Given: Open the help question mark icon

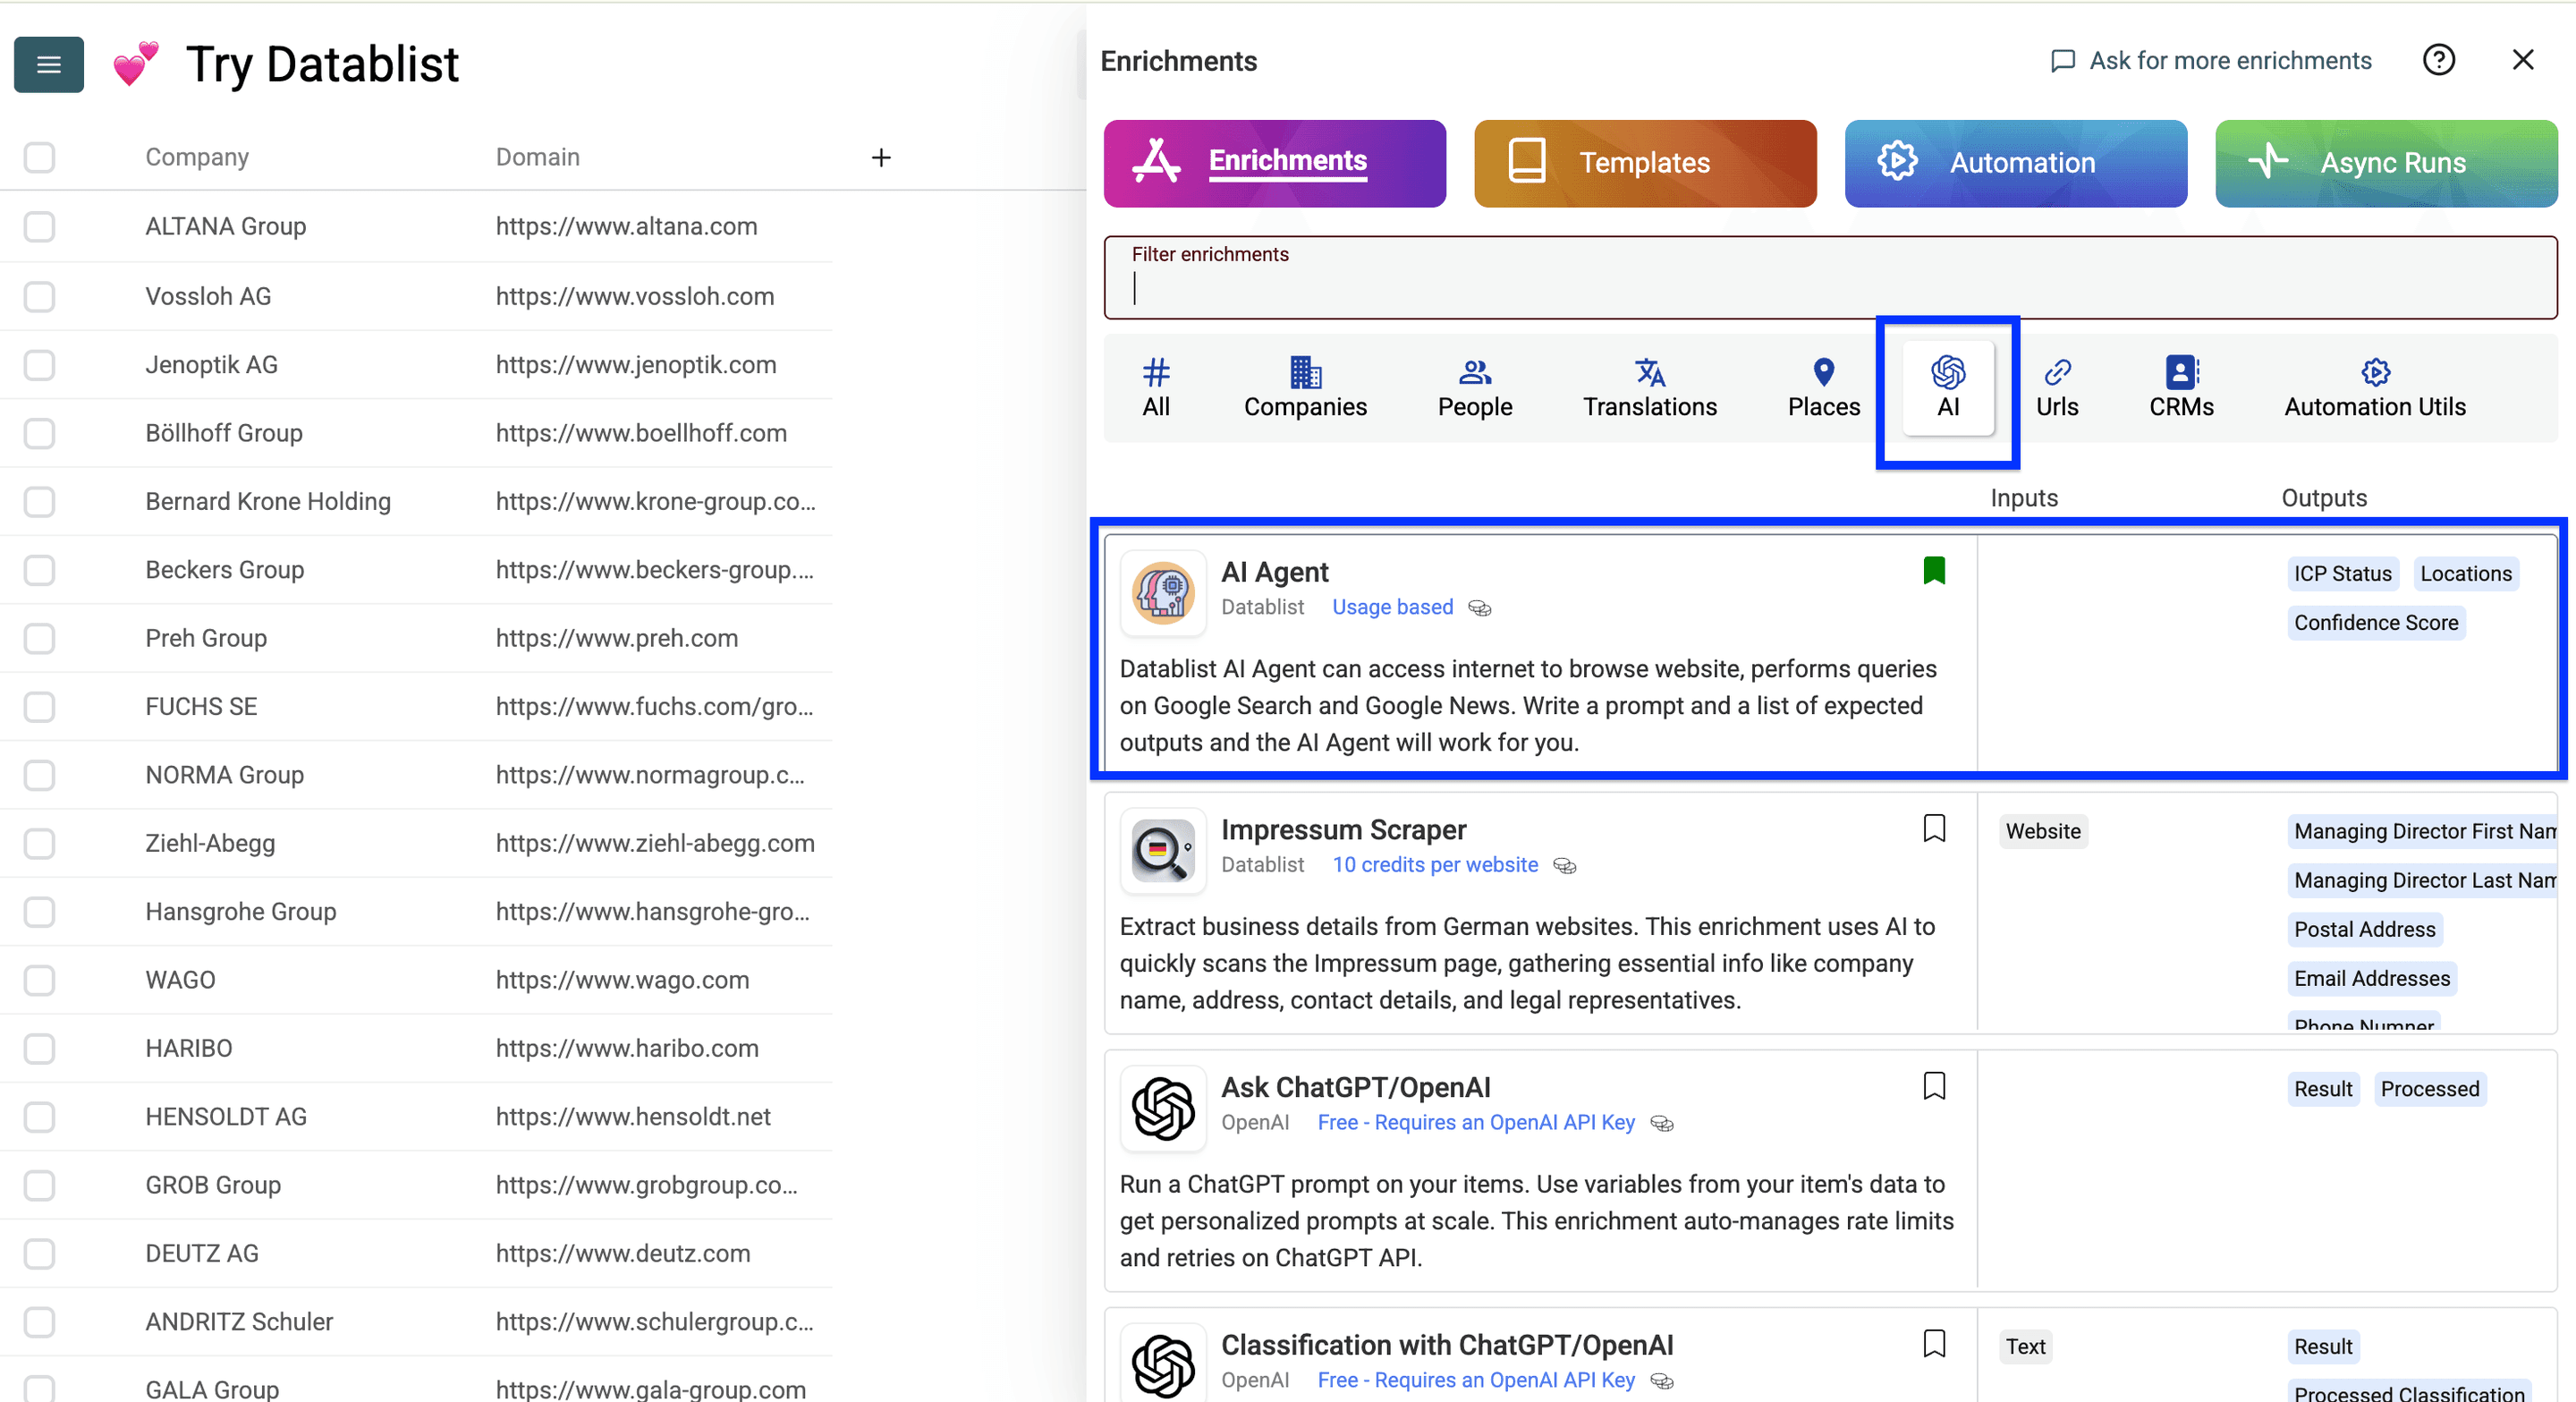Looking at the screenshot, I should click(2439, 60).
